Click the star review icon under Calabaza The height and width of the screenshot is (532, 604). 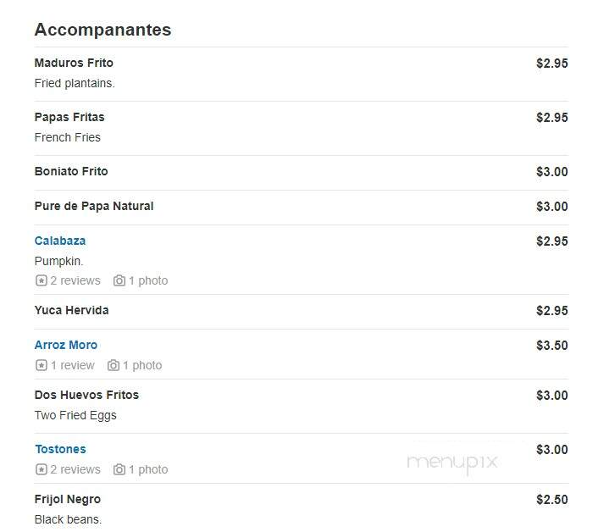pos(42,280)
